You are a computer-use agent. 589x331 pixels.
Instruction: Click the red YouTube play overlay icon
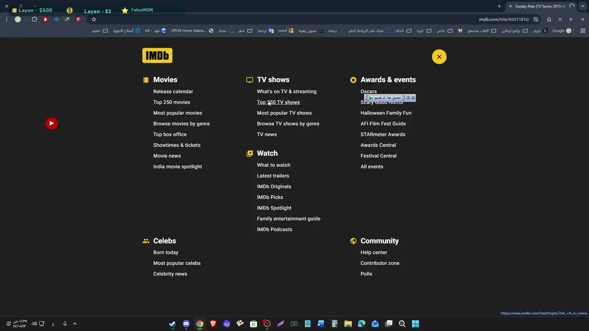click(52, 123)
